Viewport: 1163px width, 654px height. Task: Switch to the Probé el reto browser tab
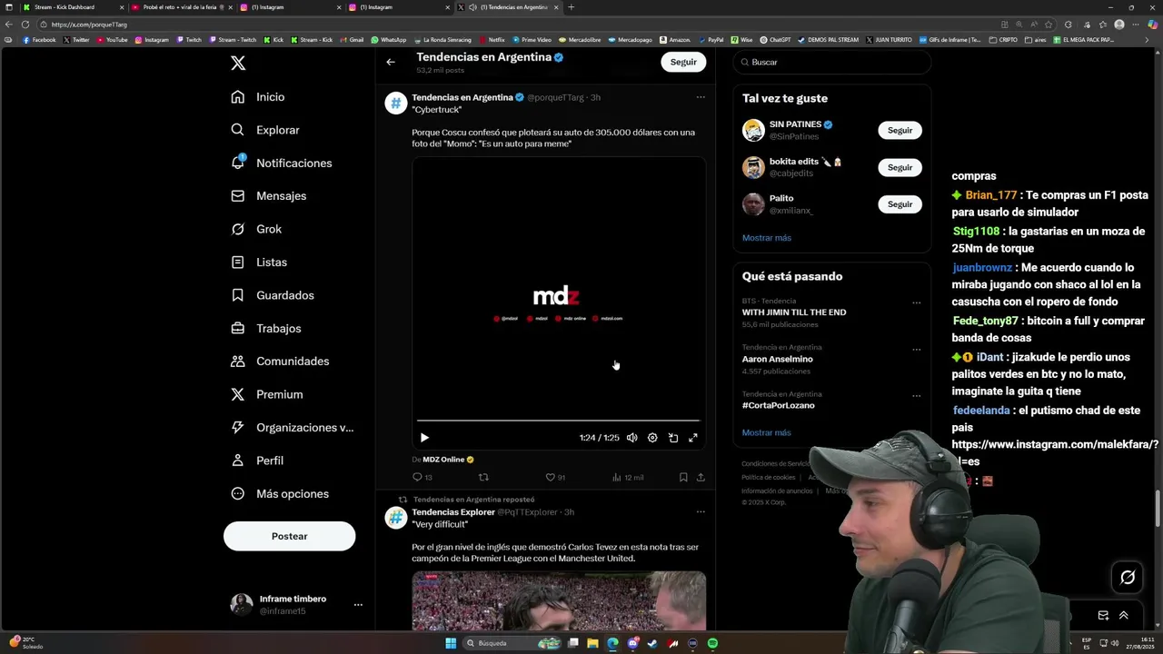182,7
